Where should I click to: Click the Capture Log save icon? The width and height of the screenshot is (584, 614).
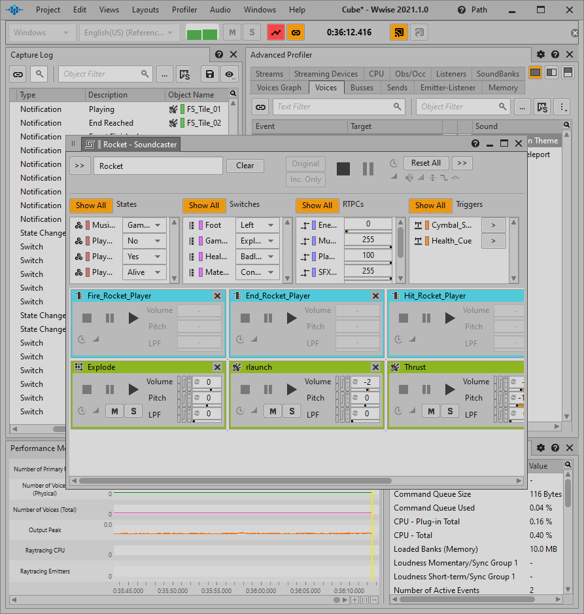(x=209, y=74)
